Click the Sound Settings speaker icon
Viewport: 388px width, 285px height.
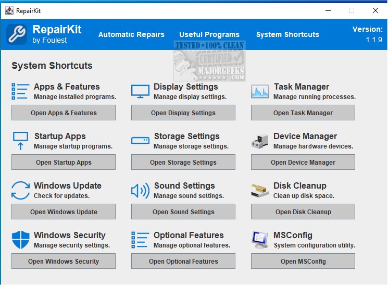(x=140, y=190)
